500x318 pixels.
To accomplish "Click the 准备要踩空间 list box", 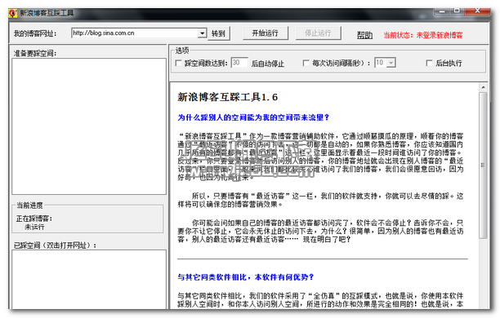I will point(89,126).
